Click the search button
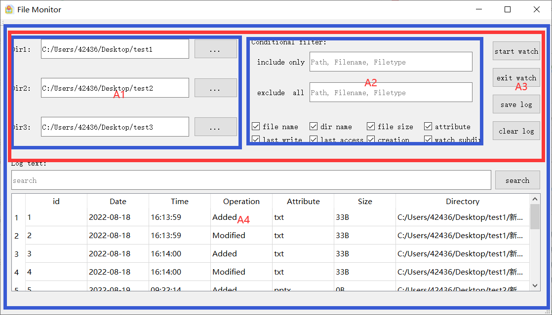The image size is (552, 315). [517, 180]
